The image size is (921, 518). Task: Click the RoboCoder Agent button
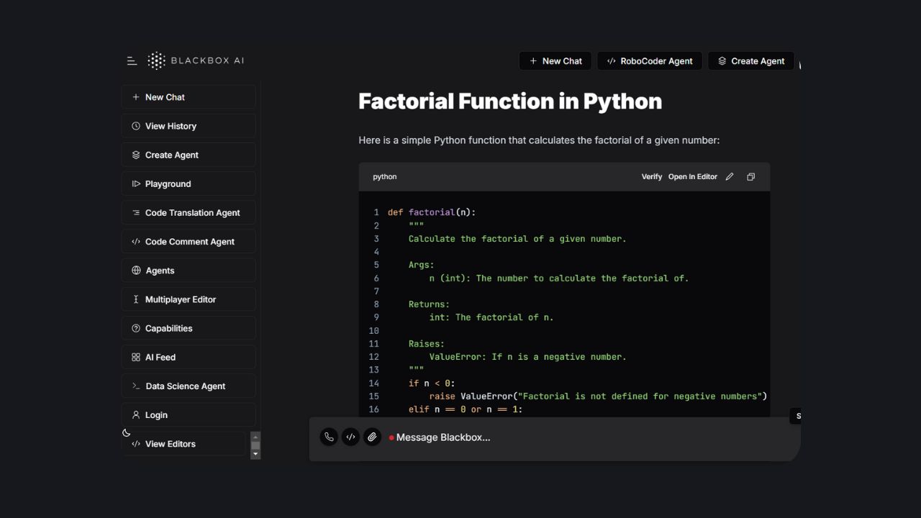coord(650,61)
